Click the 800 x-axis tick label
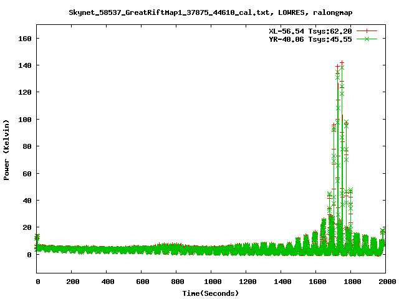Image resolution: width=399 pixels, height=299 pixels. coord(177,282)
